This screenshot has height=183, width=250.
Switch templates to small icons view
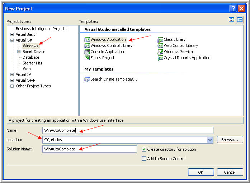coord(240,20)
